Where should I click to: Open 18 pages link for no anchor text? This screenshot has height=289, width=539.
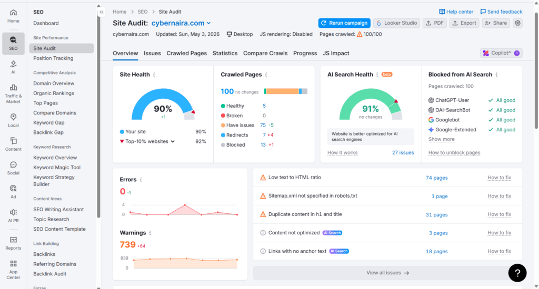click(x=436, y=251)
